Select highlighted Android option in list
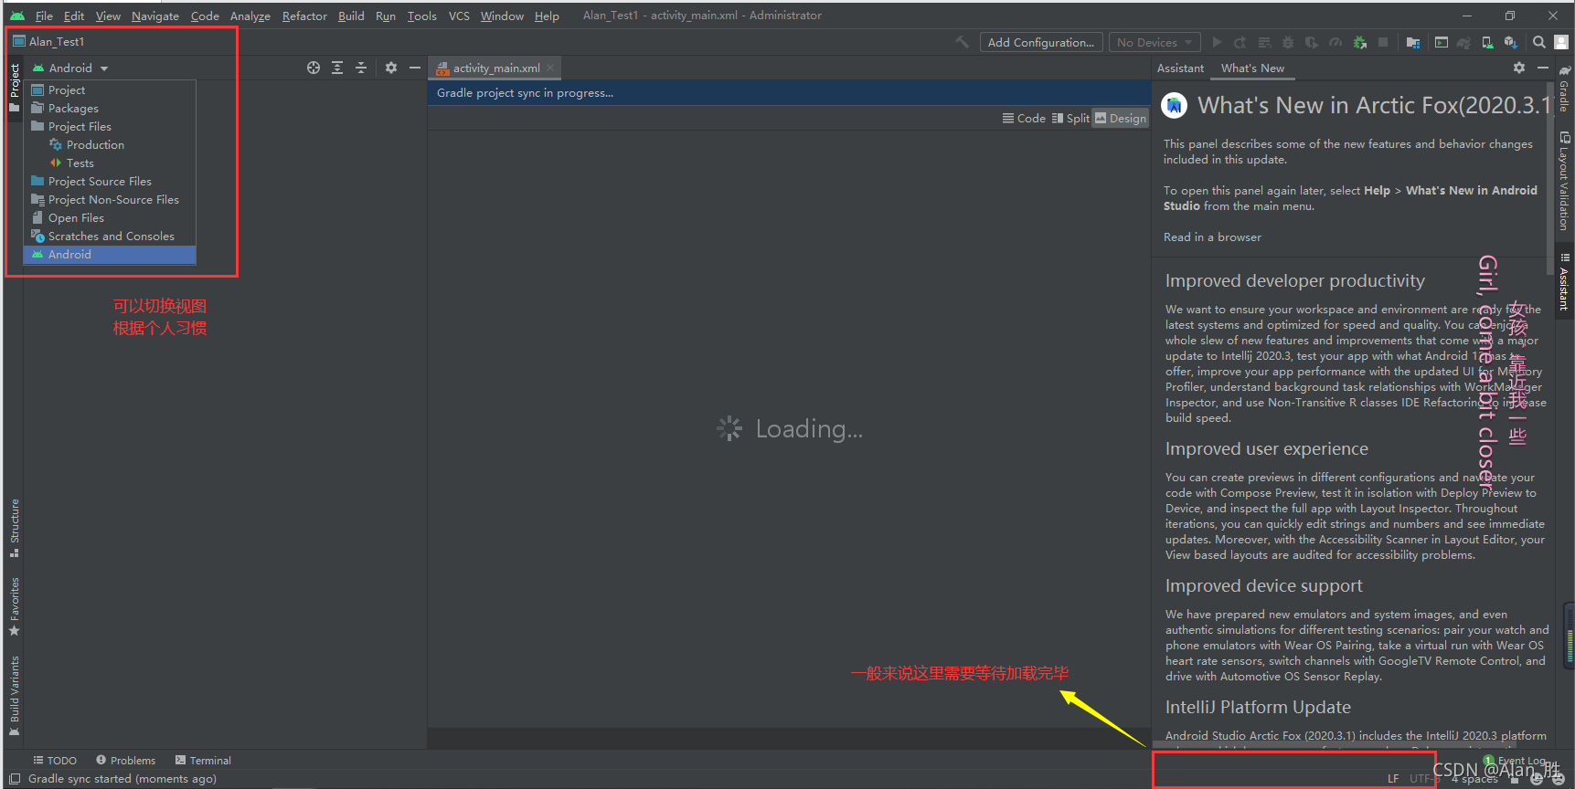 click(110, 255)
